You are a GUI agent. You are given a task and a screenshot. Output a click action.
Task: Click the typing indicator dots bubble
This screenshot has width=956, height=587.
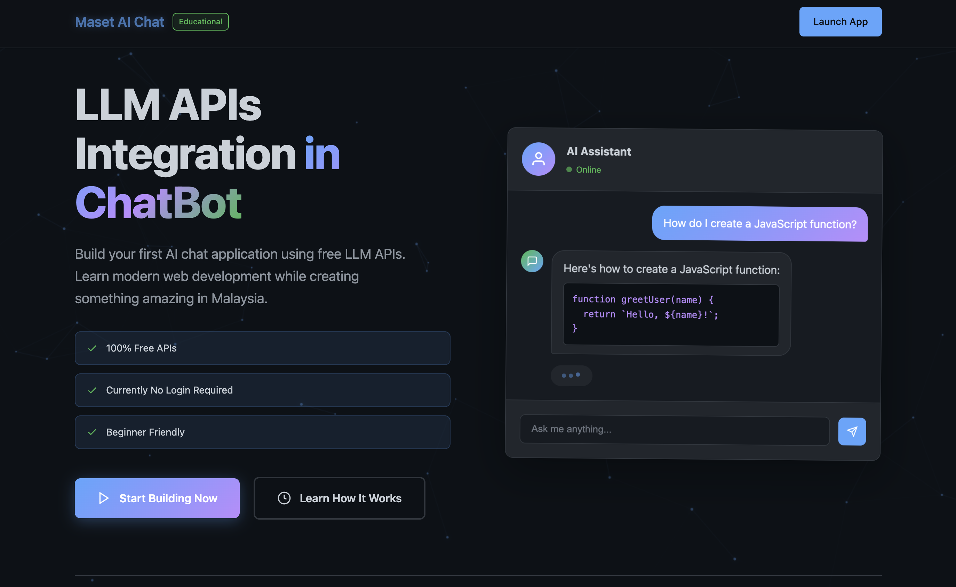(571, 375)
